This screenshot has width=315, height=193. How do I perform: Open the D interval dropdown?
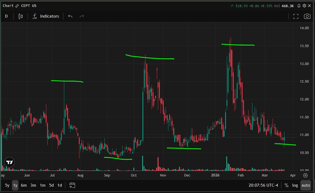6,16
